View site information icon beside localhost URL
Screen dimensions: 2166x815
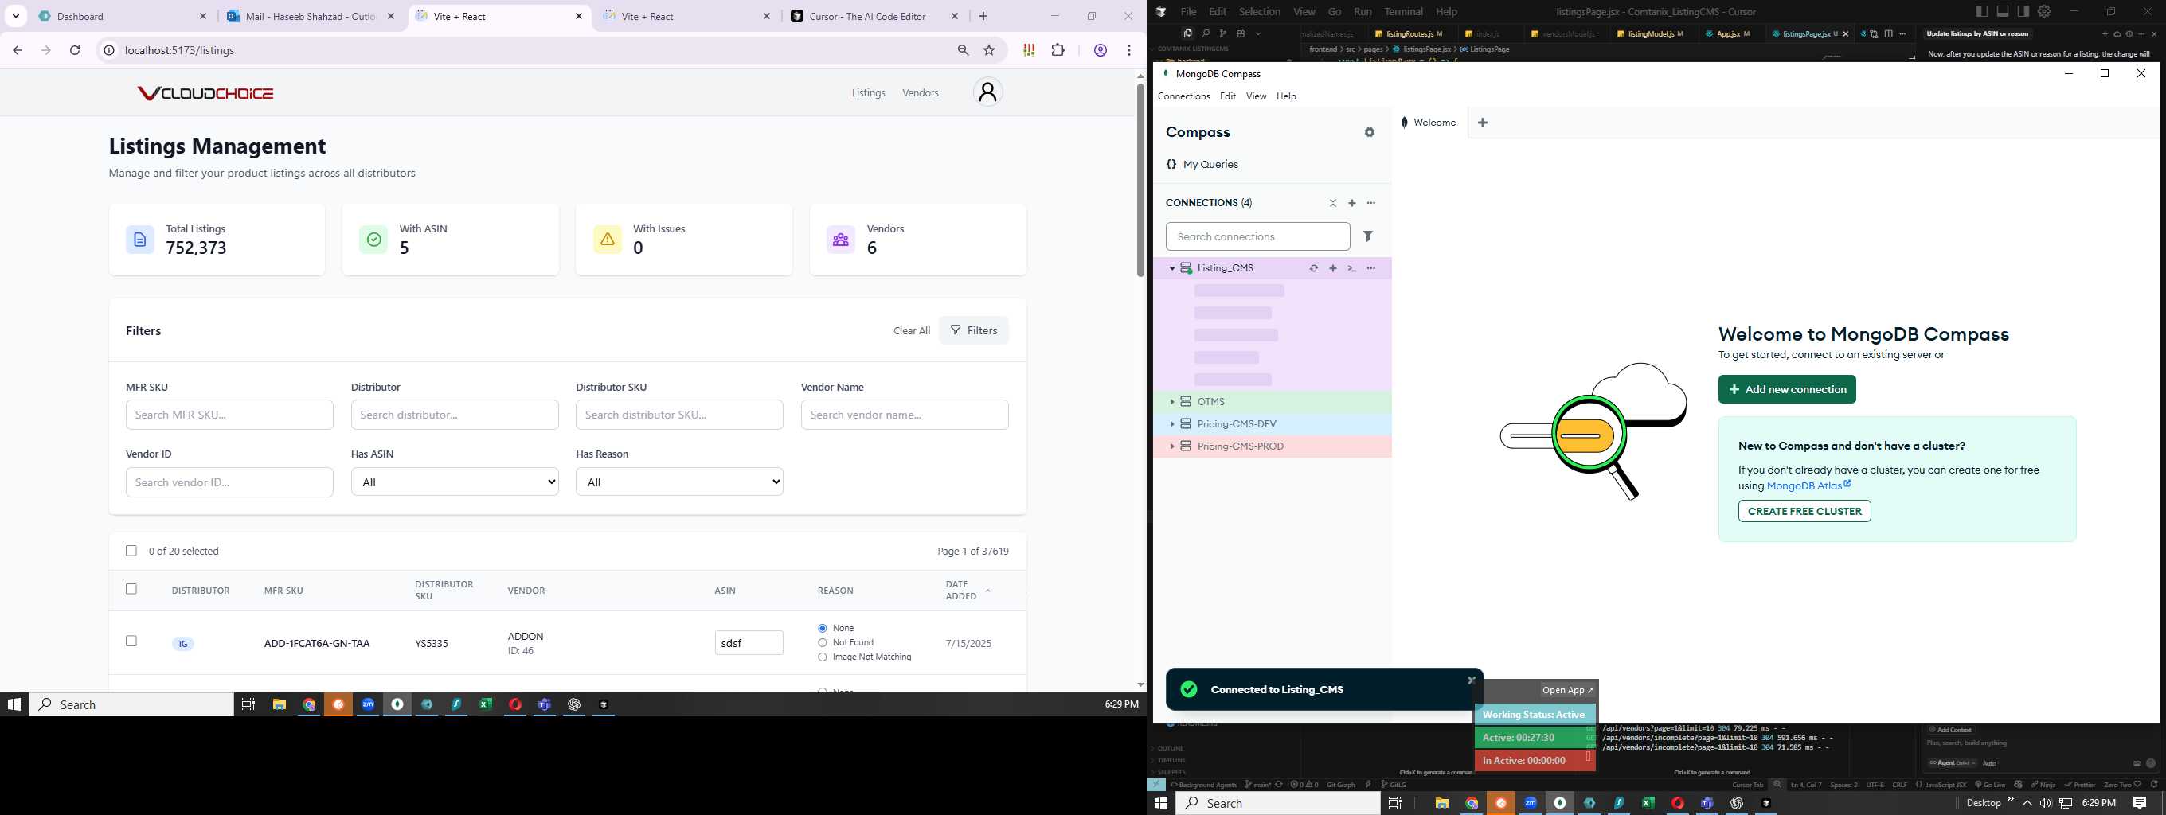(108, 50)
